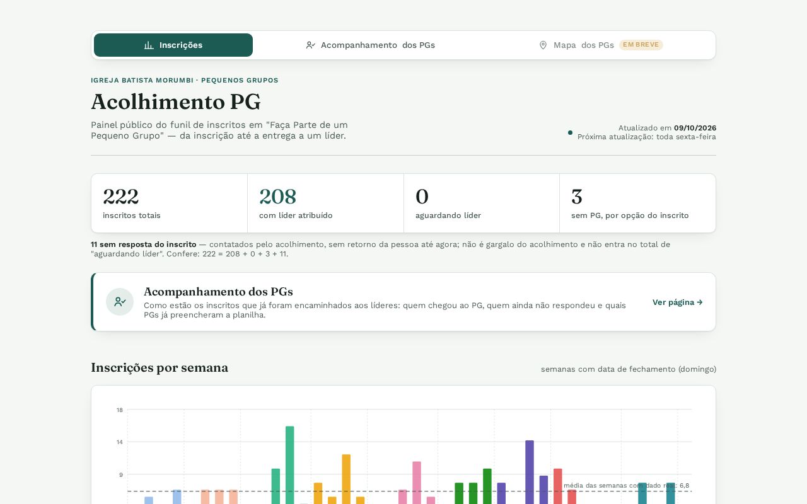Click the 11 sem resposta do inscrito note
807x504 pixels.
(x=380, y=249)
